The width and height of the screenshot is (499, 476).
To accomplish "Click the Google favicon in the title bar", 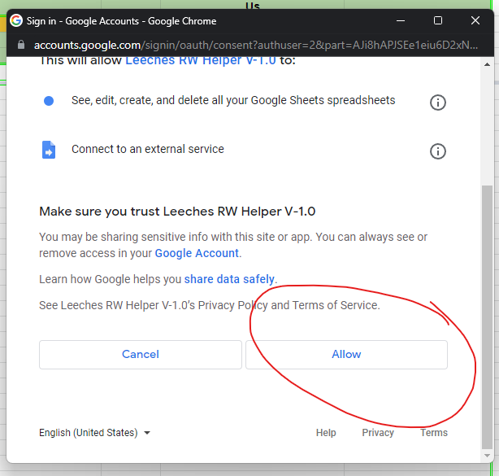I will point(15,20).
